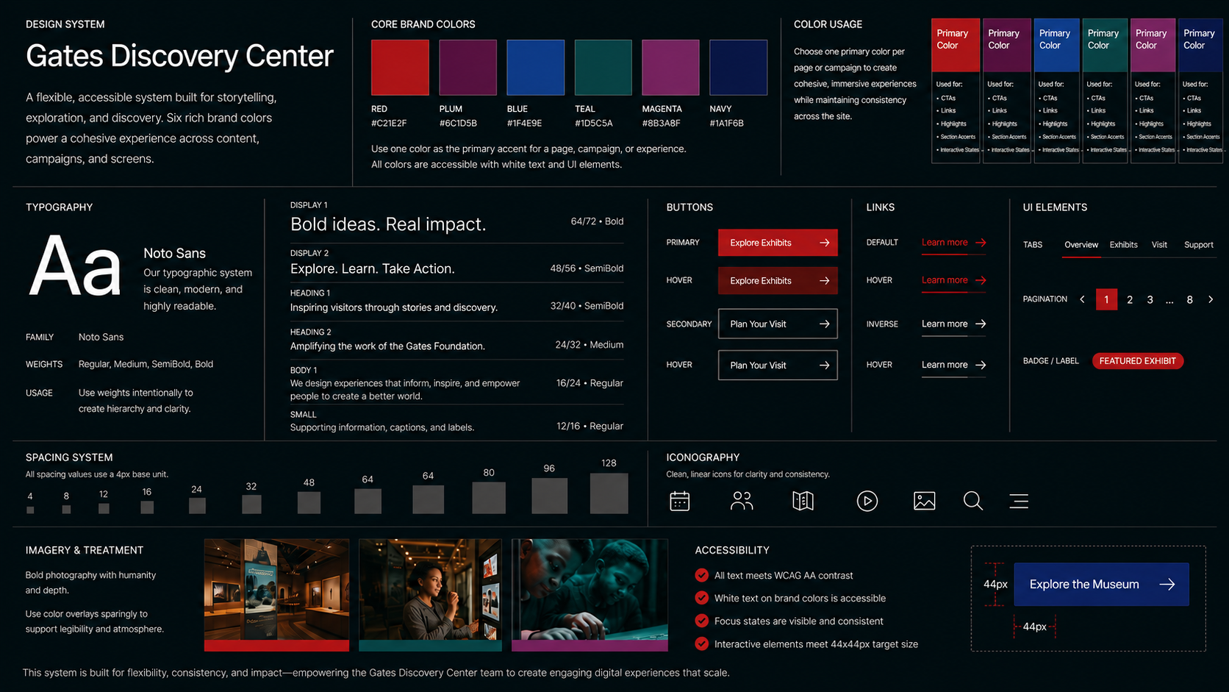Click the Gates Discovery Center title
Viewport: 1229px width, 692px height.
click(x=179, y=56)
